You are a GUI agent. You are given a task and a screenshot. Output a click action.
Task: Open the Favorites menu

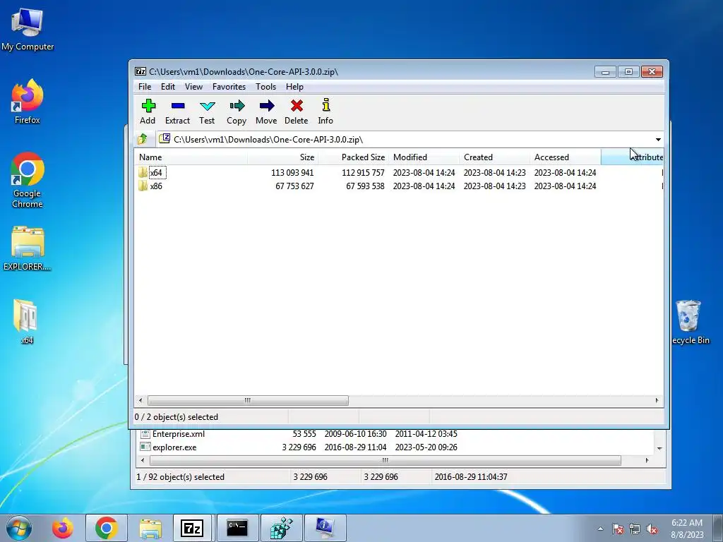[229, 87]
